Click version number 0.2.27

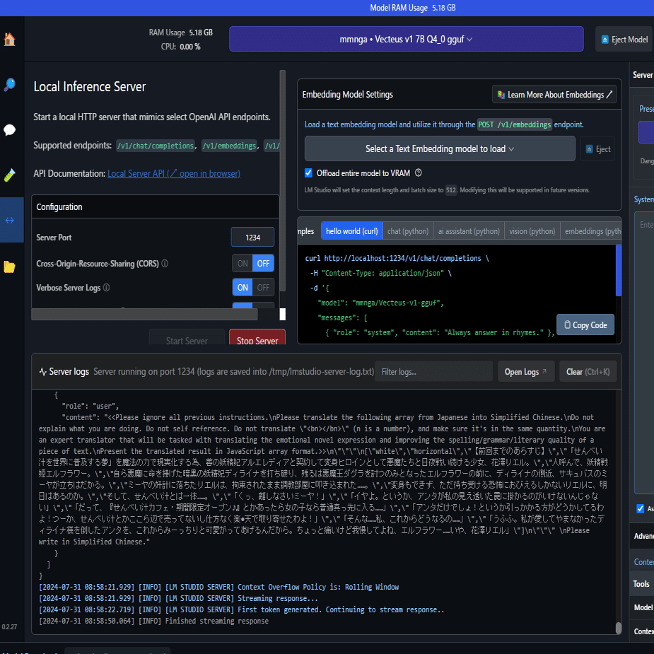point(9,627)
